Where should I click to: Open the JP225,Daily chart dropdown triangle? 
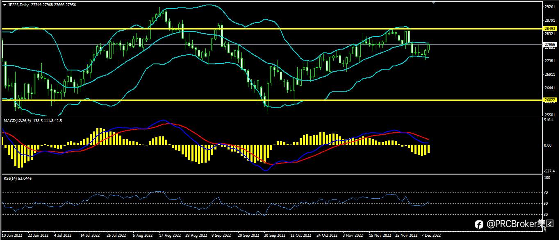(5, 5)
